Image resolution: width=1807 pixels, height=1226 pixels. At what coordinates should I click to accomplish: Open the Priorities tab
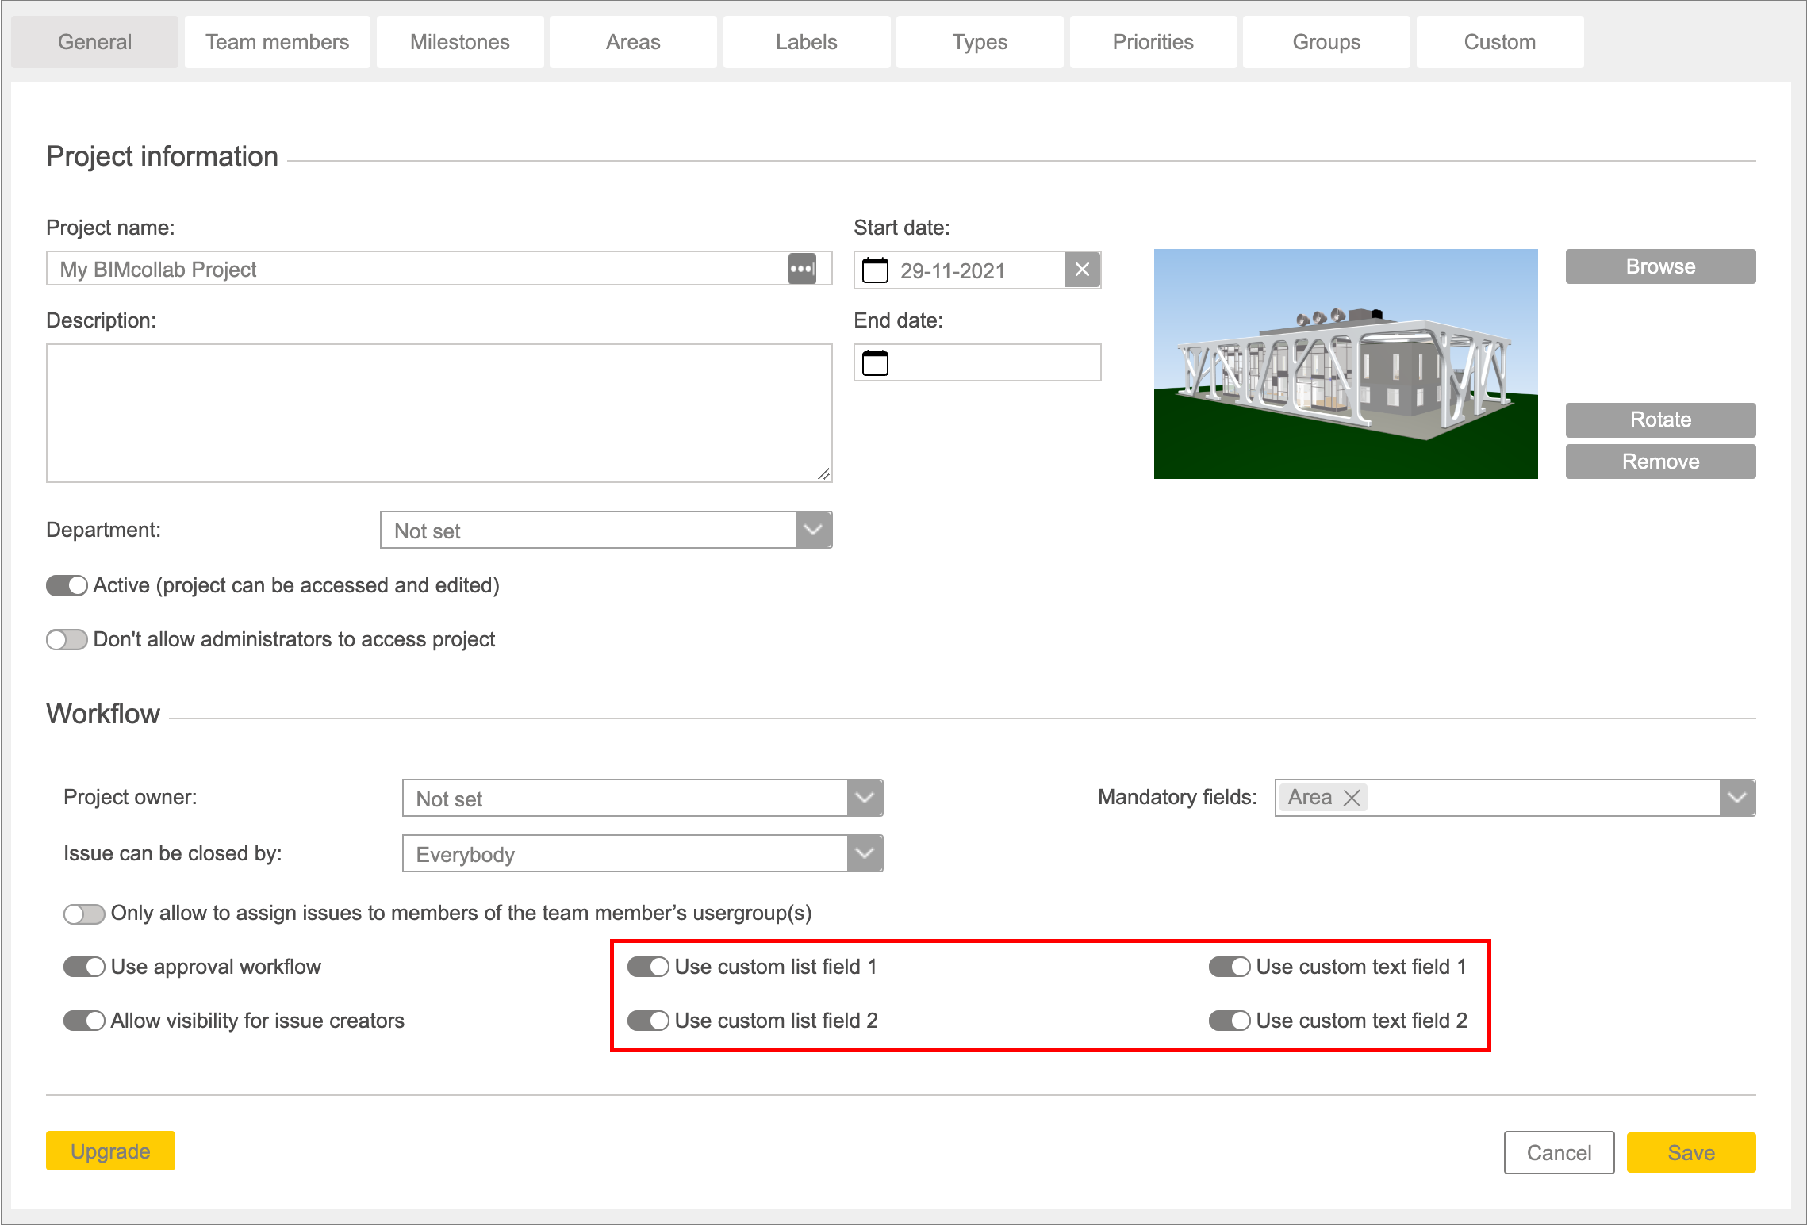(1153, 42)
